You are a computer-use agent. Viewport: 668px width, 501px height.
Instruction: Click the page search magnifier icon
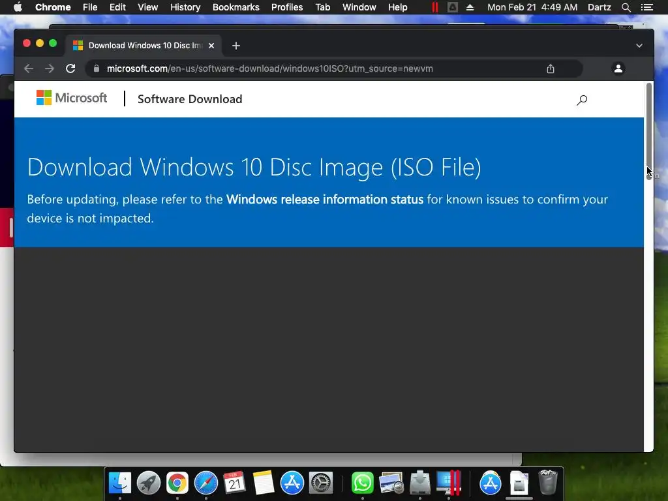[x=582, y=100]
